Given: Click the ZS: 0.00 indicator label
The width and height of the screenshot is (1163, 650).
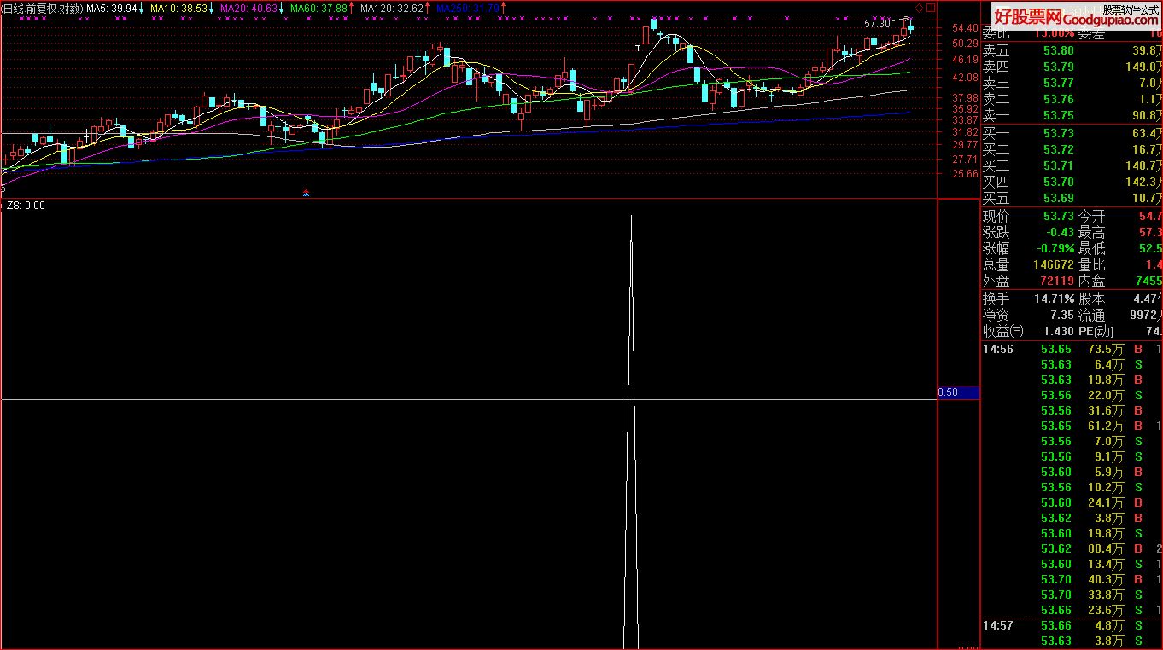Looking at the screenshot, I should [26, 206].
